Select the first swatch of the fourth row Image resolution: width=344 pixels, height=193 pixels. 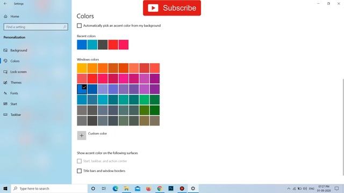[x=82, y=100]
